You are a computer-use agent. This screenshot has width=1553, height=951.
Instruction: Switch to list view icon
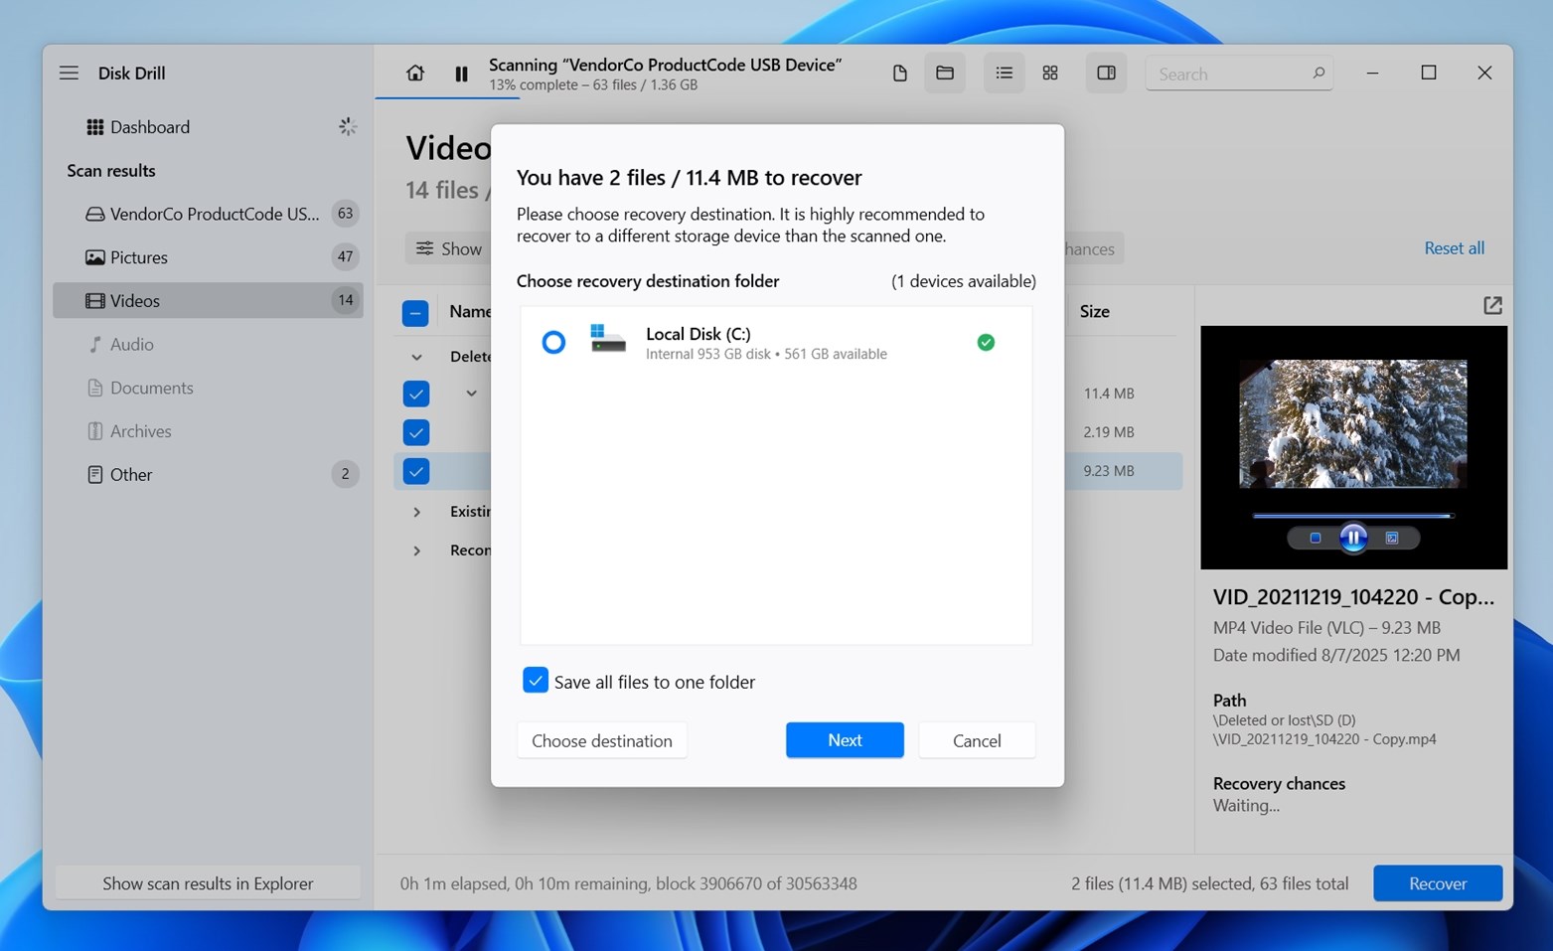click(x=1004, y=74)
